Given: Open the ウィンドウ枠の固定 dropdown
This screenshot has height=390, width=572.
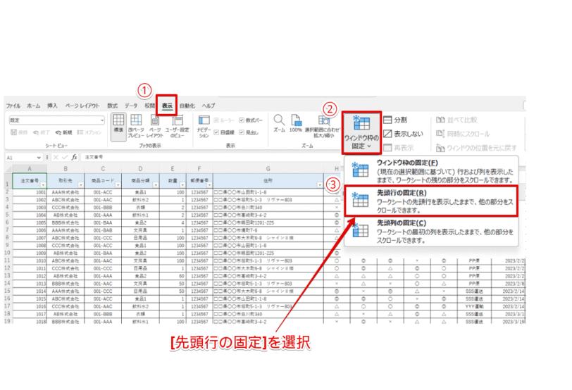Looking at the screenshot, I should pyautogui.click(x=361, y=132).
